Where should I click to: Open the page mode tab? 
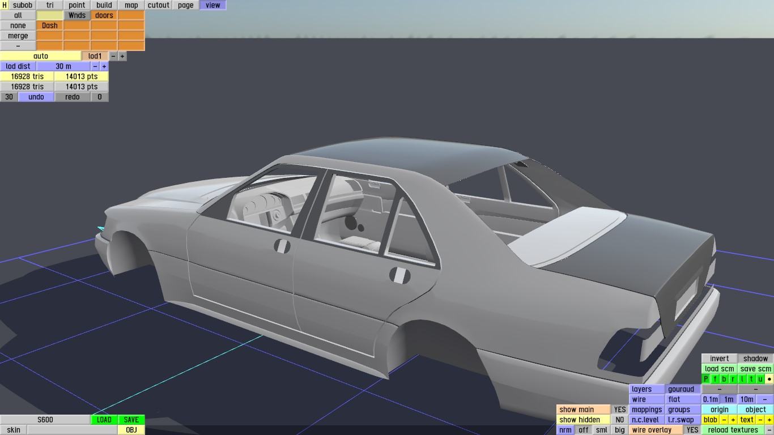coord(186,5)
